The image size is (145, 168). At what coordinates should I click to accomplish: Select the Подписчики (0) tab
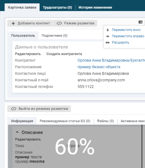54,36
